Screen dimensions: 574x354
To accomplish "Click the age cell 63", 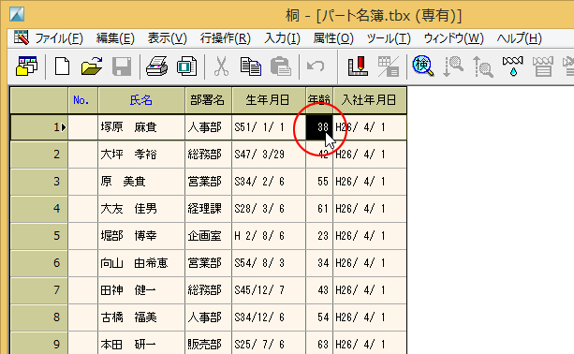I will point(319,344).
